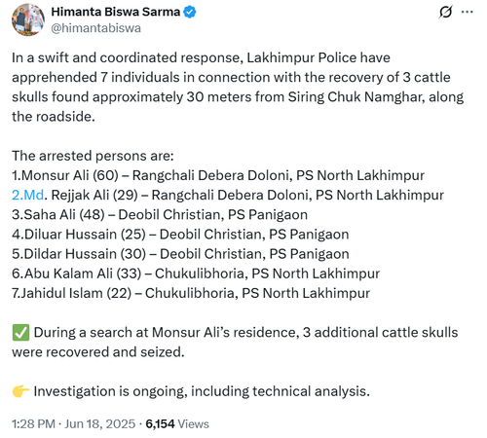Open the Grok explain-post icon
This screenshot has height=438, width=487.
click(445, 13)
